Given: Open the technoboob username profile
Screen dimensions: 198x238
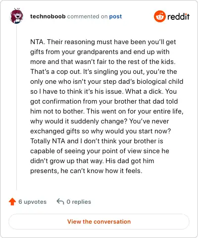Looking at the screenshot, I should pos(48,16).
